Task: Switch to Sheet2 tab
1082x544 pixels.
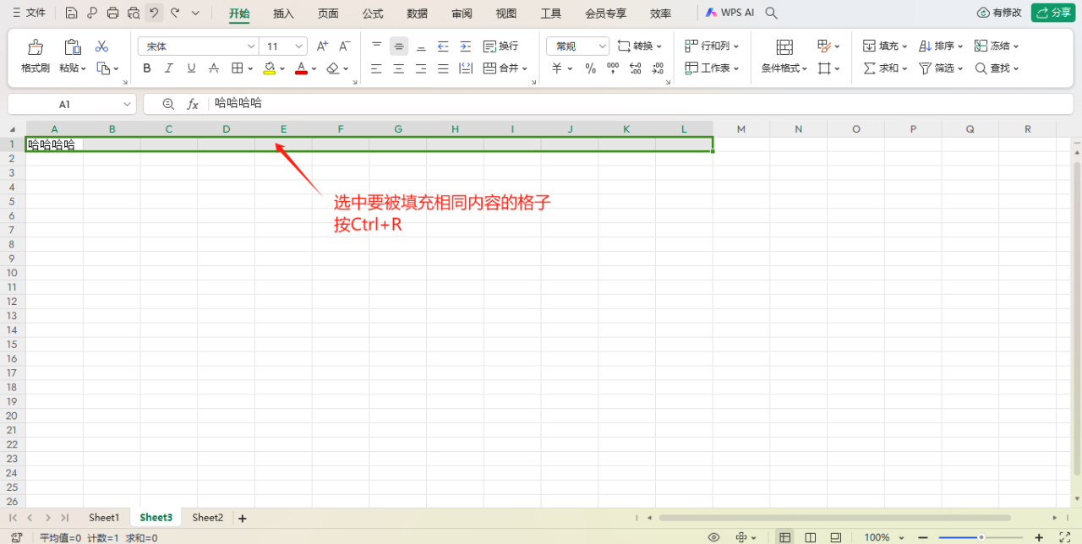Action: tap(208, 518)
